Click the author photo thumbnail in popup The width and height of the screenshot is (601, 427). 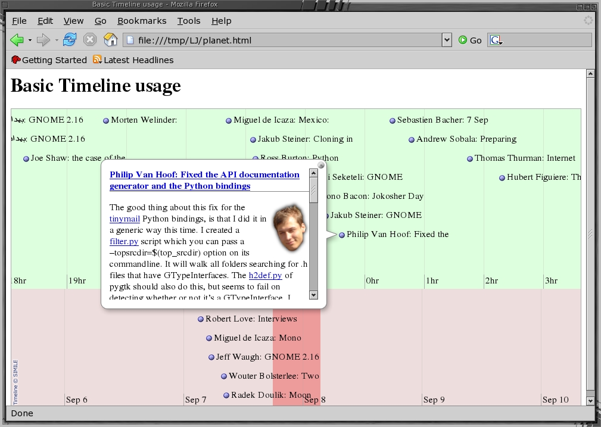[x=289, y=227]
